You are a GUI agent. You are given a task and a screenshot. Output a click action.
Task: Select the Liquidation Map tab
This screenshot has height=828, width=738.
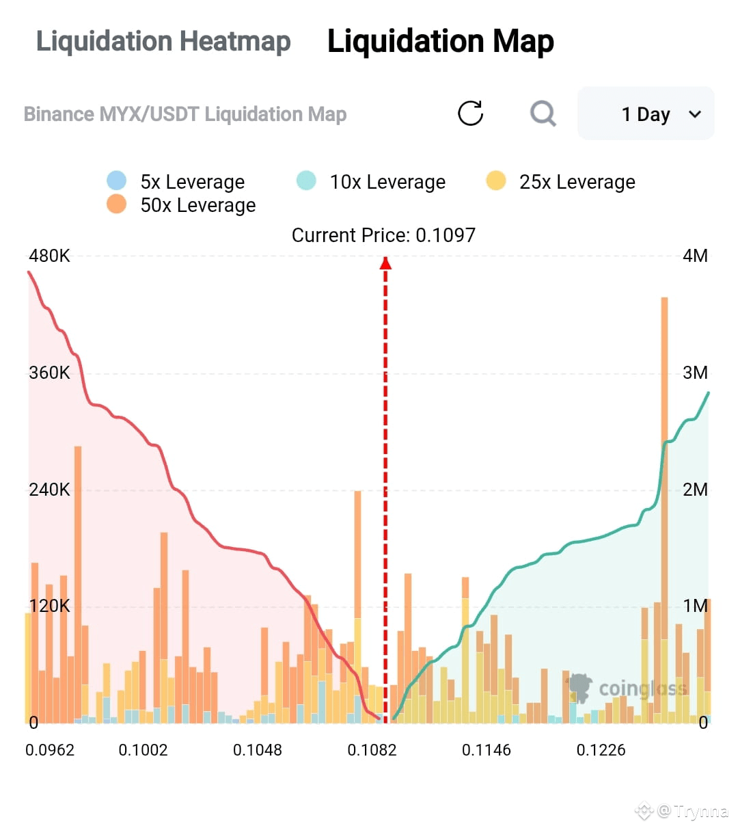click(x=441, y=41)
